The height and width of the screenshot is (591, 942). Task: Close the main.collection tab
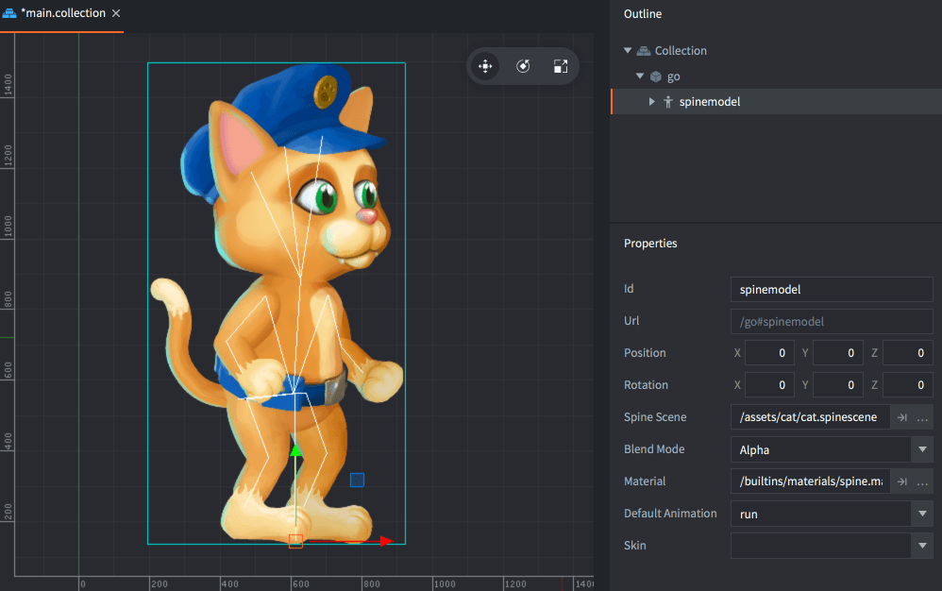pyautogui.click(x=115, y=14)
